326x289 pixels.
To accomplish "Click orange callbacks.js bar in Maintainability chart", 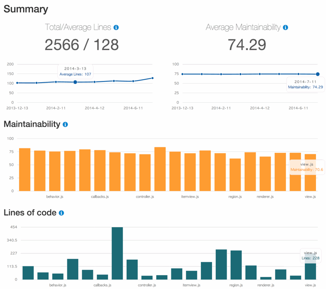I will point(100,171).
